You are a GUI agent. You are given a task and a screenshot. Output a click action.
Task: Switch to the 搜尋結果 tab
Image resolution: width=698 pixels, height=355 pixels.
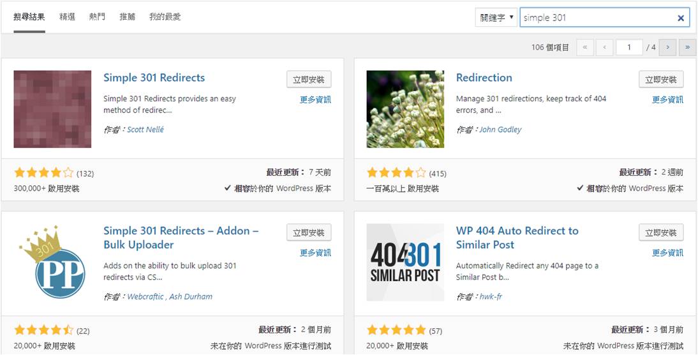click(x=29, y=17)
